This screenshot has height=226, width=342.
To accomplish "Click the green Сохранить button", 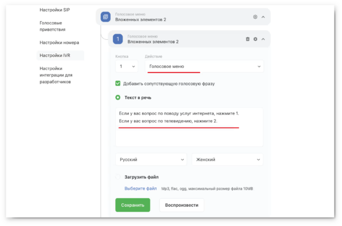I will point(133,205).
